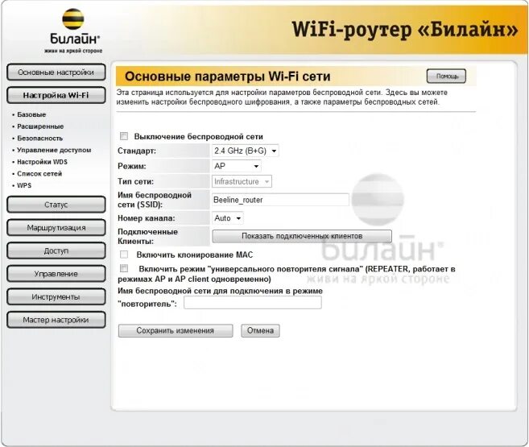Open Доступ menu
Image resolution: width=529 pixels, height=447 pixels.
(56, 251)
